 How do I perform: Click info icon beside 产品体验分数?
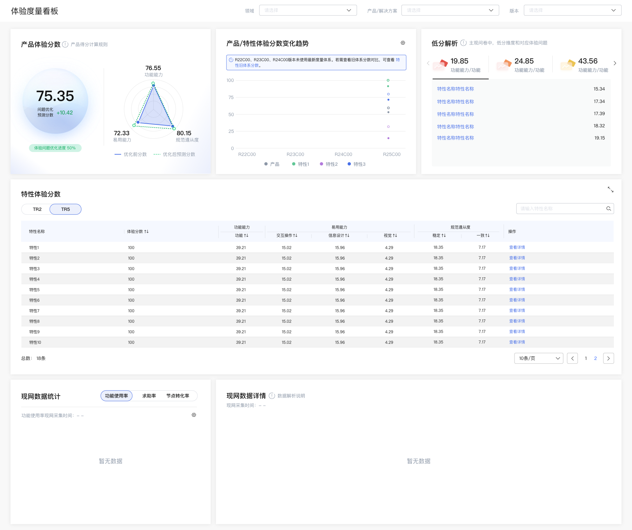[65, 44]
